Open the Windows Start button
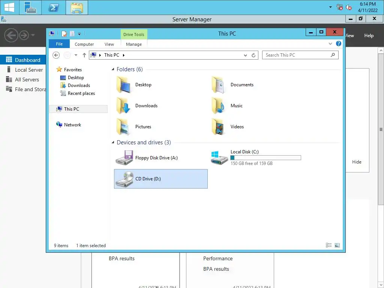Viewport: 384px width, 288px height. pos(9,7)
